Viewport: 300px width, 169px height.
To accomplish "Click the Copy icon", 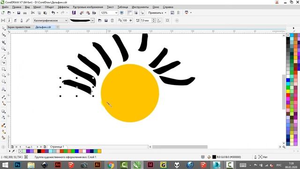I will [39, 13].
